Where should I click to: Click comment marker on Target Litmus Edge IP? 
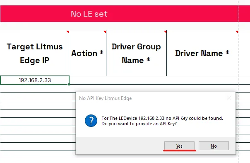click(68, 32)
